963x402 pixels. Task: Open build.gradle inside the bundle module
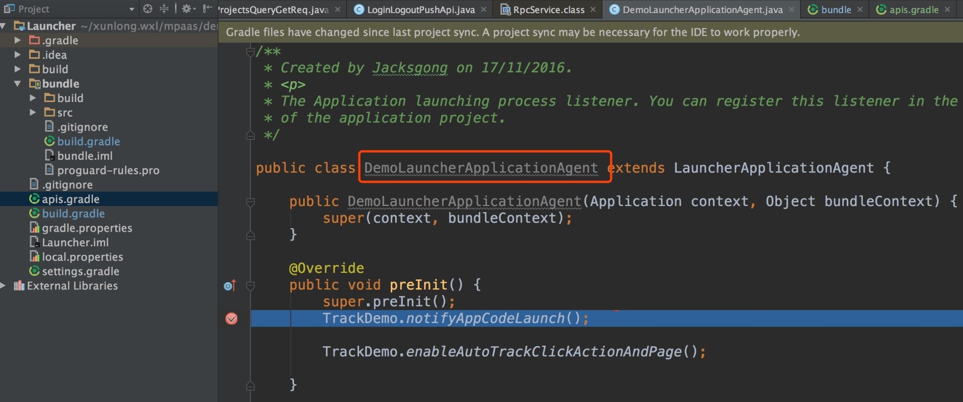[x=89, y=142]
